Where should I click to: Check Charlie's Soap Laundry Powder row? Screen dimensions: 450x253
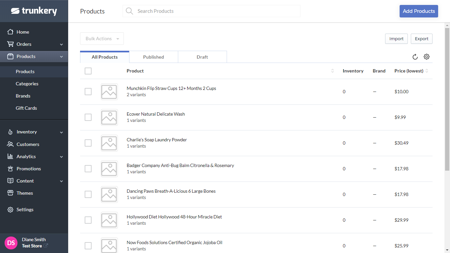pos(88,143)
